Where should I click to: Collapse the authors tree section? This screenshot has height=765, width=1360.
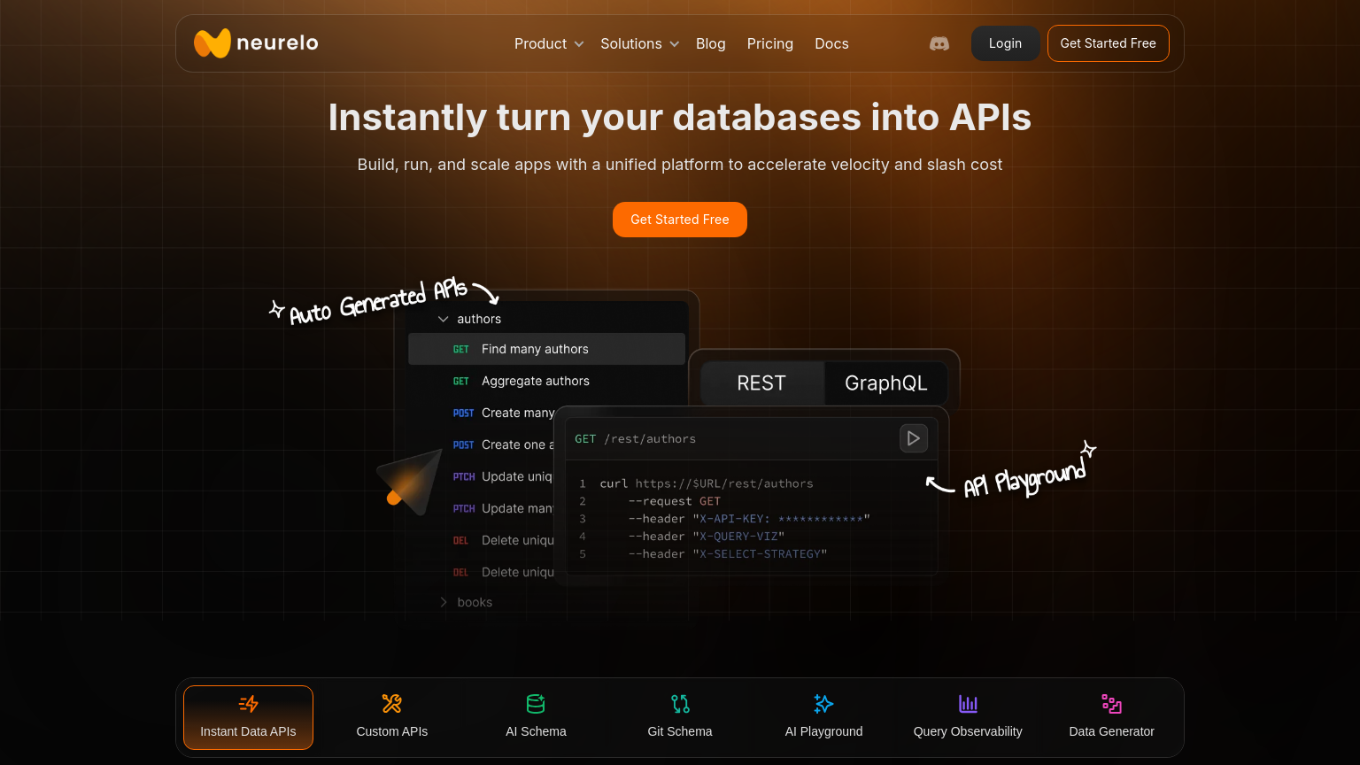click(x=444, y=319)
